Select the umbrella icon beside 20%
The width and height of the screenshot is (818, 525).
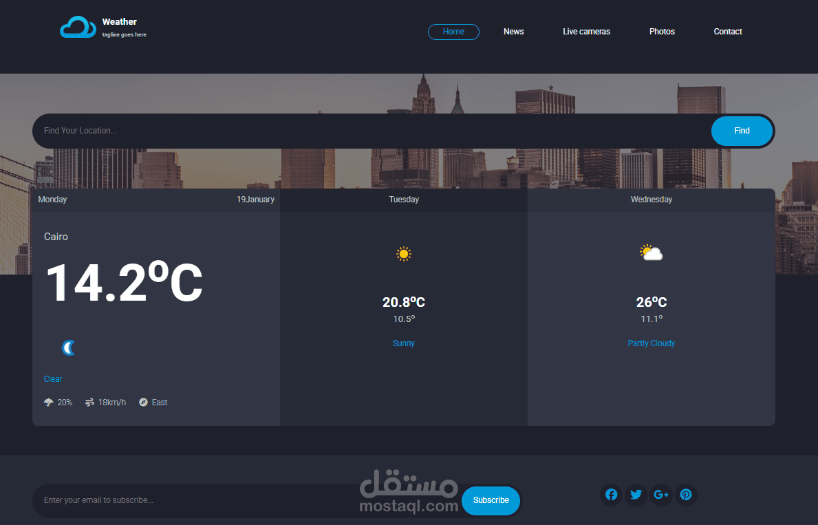[x=48, y=402]
